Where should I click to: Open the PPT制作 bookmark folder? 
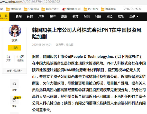(91, 9)
